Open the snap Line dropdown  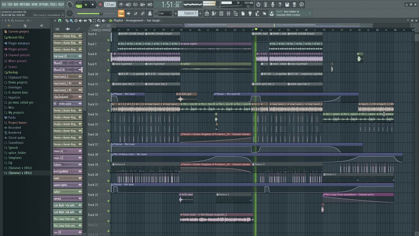coord(165,13)
